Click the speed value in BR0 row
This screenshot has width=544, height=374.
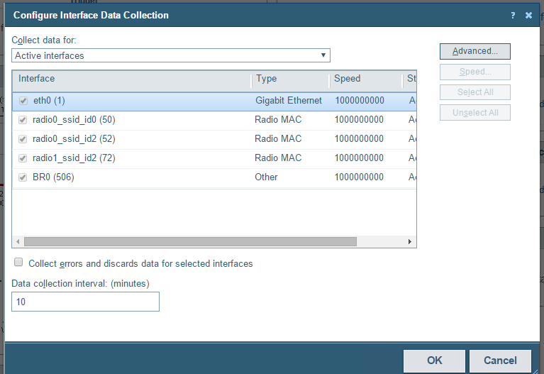point(359,177)
